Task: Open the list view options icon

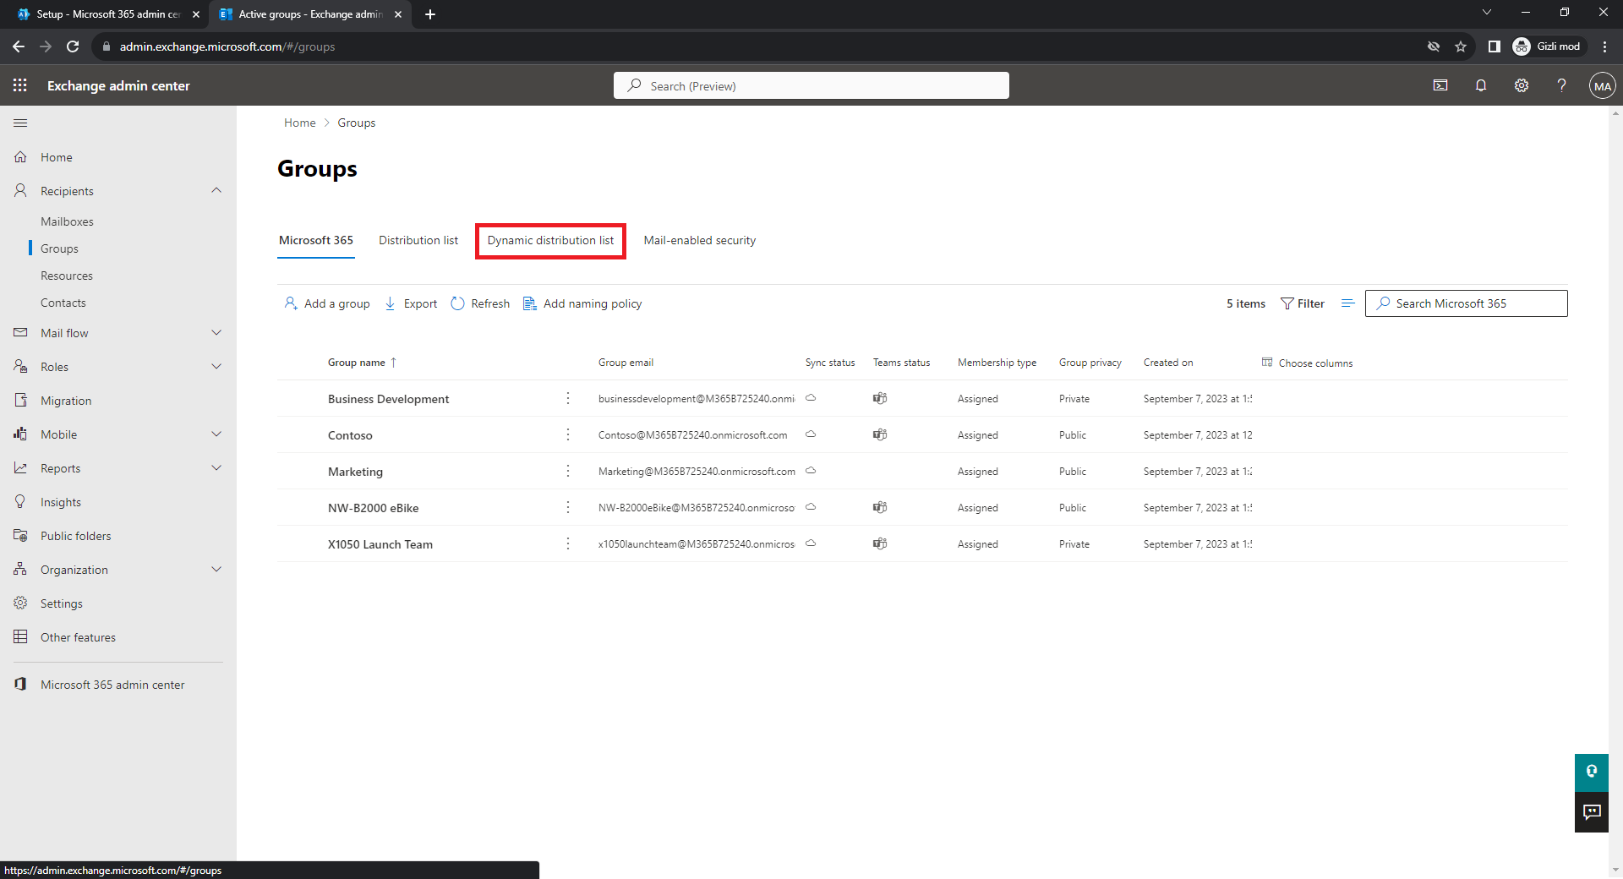Action: click(1347, 303)
